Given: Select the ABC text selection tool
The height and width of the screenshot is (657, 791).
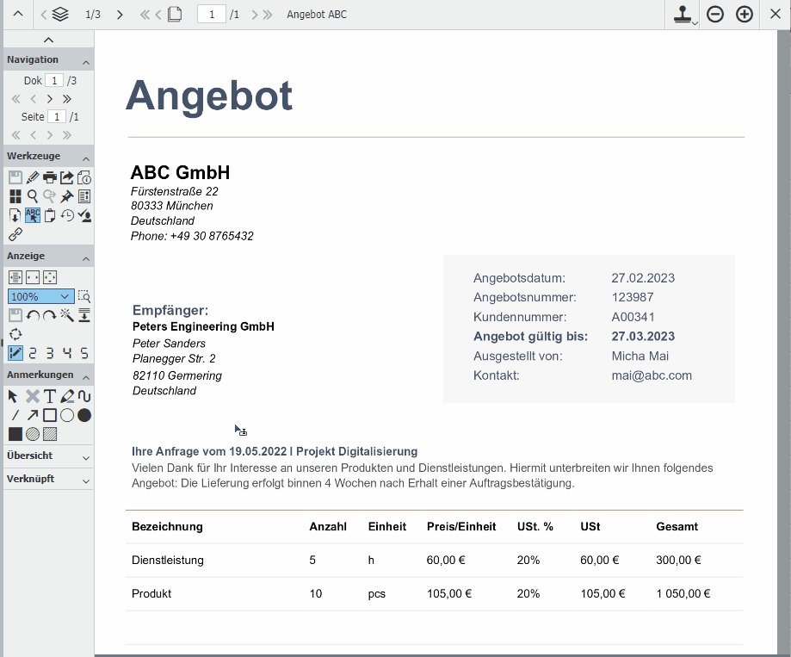Looking at the screenshot, I should click(x=32, y=215).
